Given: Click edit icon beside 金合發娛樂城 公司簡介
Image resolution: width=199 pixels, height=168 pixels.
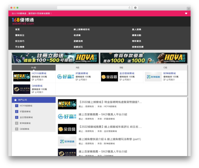Looking at the screenshot, I should pos(121,79).
